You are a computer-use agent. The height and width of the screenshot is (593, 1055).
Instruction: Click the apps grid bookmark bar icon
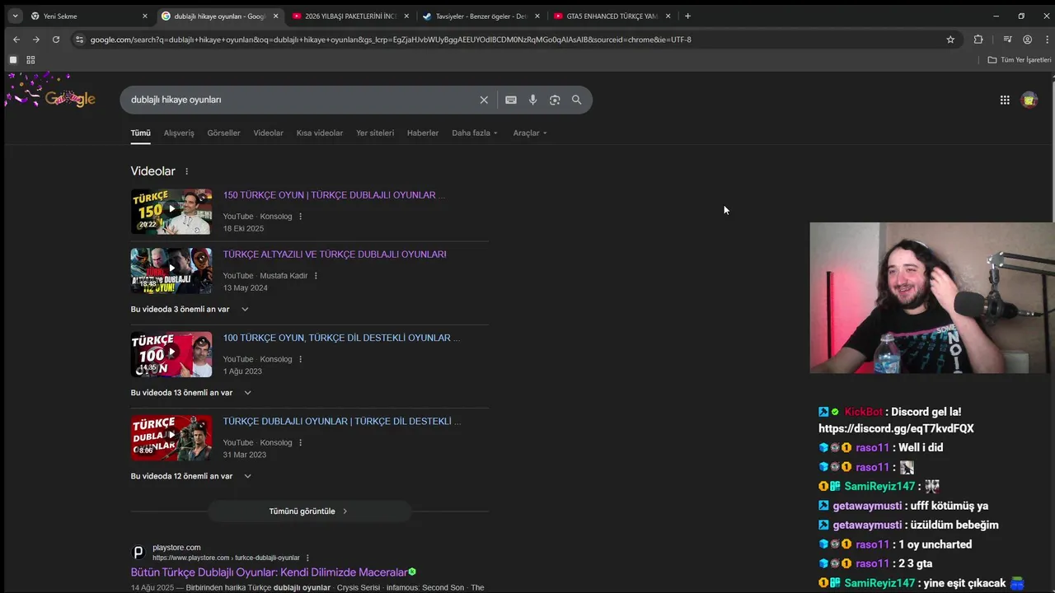pyautogui.click(x=30, y=60)
